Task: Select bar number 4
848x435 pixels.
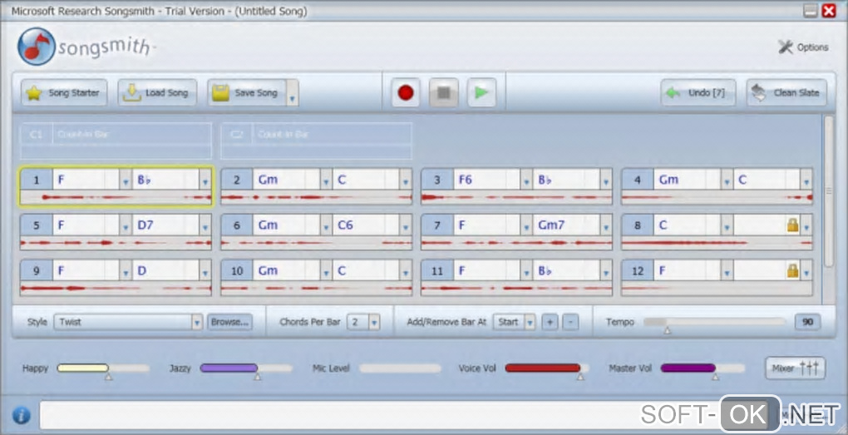Action: pos(637,180)
